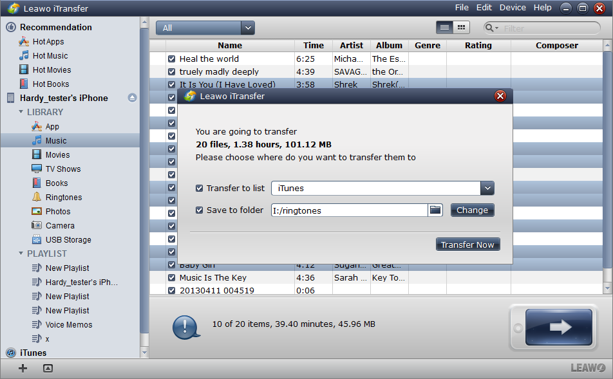Sort songs by Name column
The image size is (613, 379).
(x=230, y=45)
